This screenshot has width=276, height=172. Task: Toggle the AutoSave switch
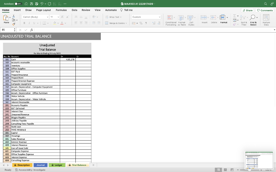pyautogui.click(x=19, y=4)
